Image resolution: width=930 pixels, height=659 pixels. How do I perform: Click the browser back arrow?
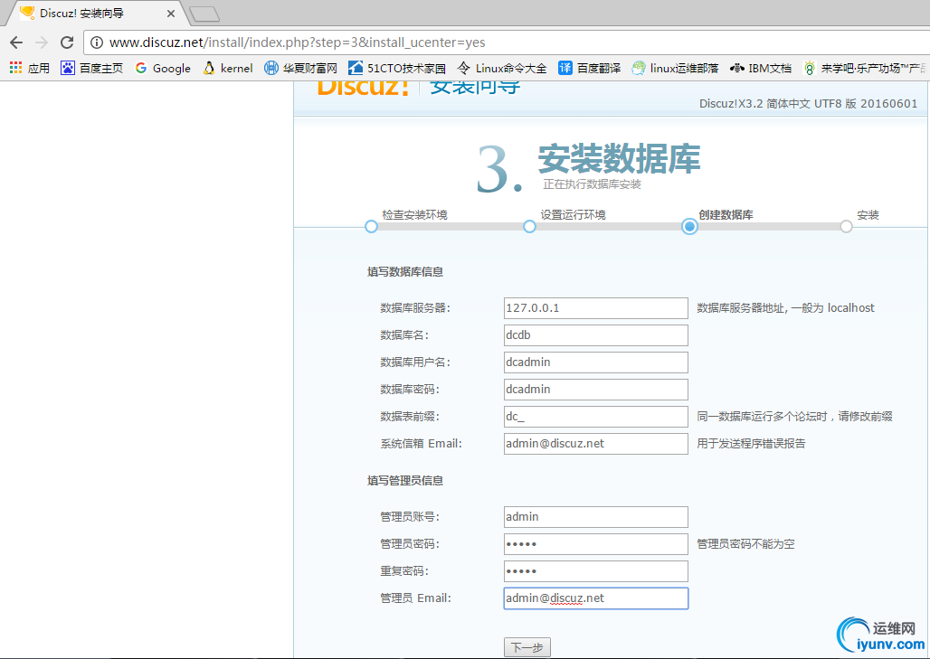tap(16, 42)
